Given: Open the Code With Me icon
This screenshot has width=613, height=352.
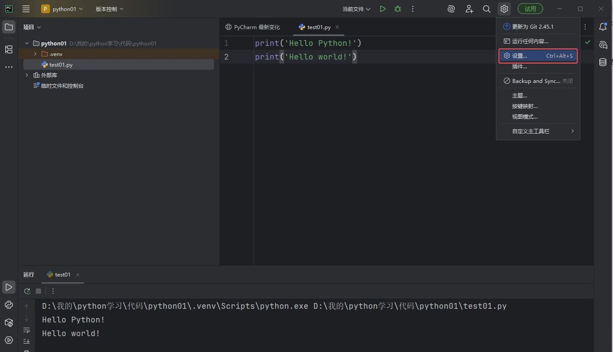Looking at the screenshot, I should point(469,9).
